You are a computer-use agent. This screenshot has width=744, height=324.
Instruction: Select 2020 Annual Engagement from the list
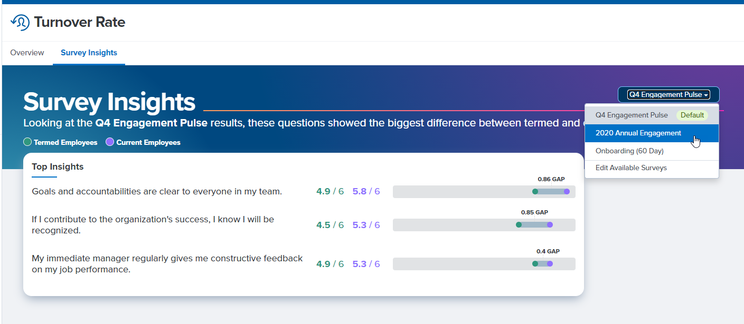click(638, 133)
